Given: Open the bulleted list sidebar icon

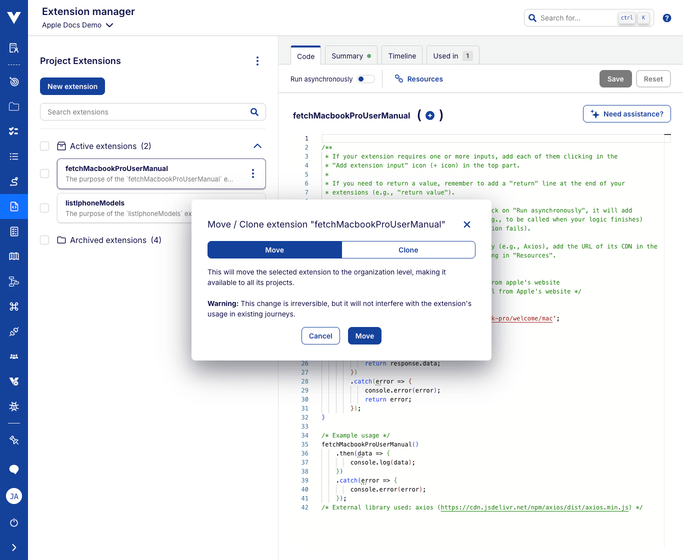Looking at the screenshot, I should coord(14,156).
